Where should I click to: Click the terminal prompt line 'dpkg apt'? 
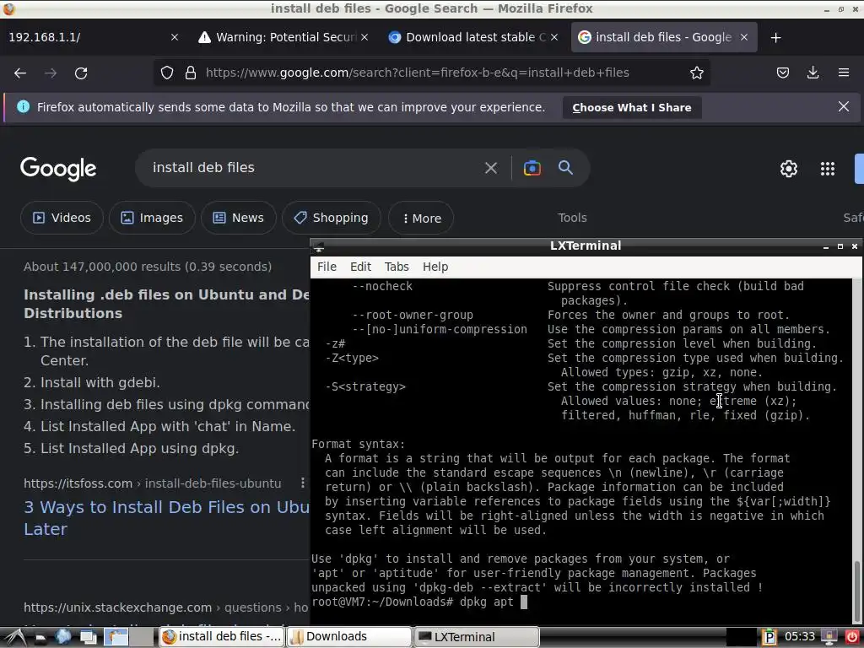(x=419, y=602)
